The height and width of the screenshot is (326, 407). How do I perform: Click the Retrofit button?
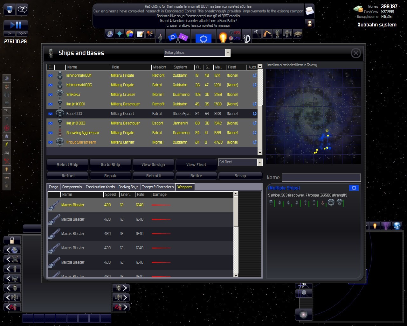(153, 176)
